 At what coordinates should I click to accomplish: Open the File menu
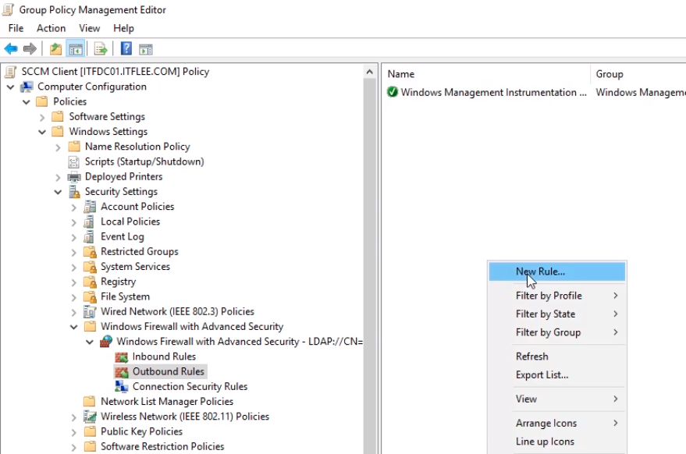[x=16, y=28]
